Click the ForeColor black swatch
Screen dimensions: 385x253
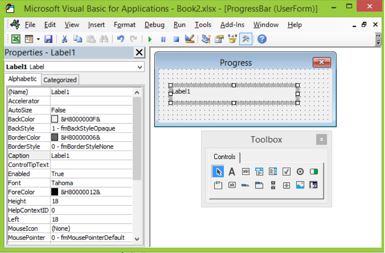click(55, 192)
